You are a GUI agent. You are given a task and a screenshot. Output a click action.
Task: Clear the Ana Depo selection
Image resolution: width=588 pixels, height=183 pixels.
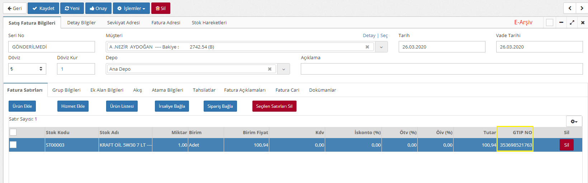pyautogui.click(x=270, y=69)
